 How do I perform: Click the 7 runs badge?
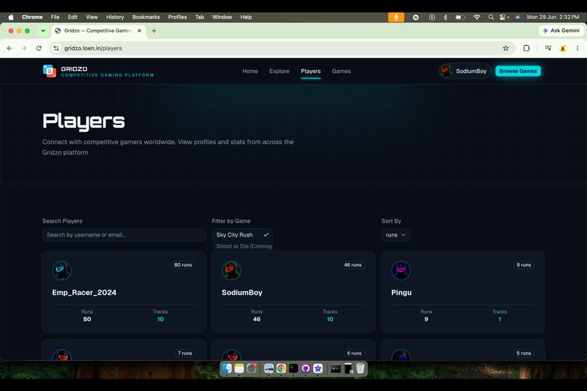(x=184, y=353)
